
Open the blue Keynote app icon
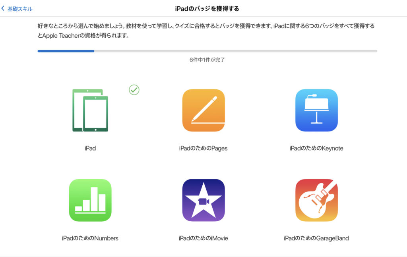316,110
